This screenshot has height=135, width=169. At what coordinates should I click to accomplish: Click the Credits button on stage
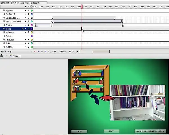pos(79,131)
